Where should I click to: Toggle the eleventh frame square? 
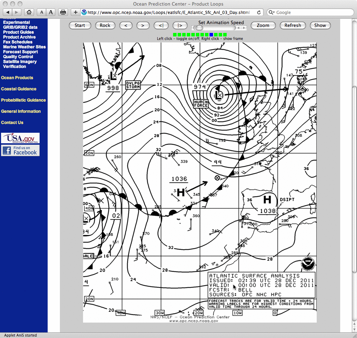[x=220, y=35]
